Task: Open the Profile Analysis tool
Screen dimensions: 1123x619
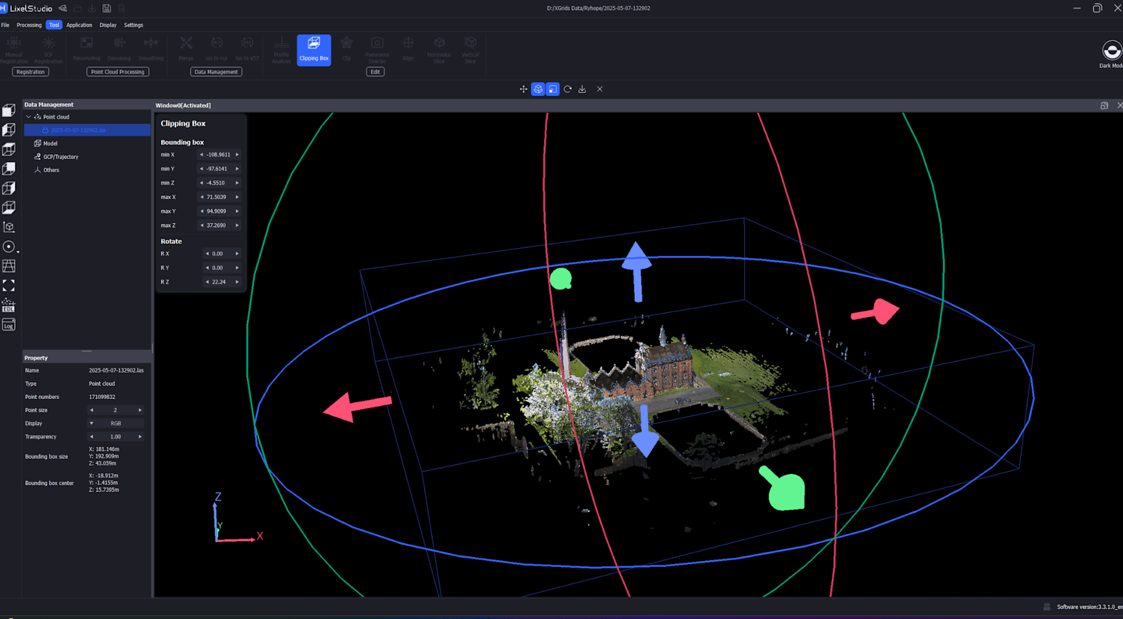Action: (x=281, y=50)
